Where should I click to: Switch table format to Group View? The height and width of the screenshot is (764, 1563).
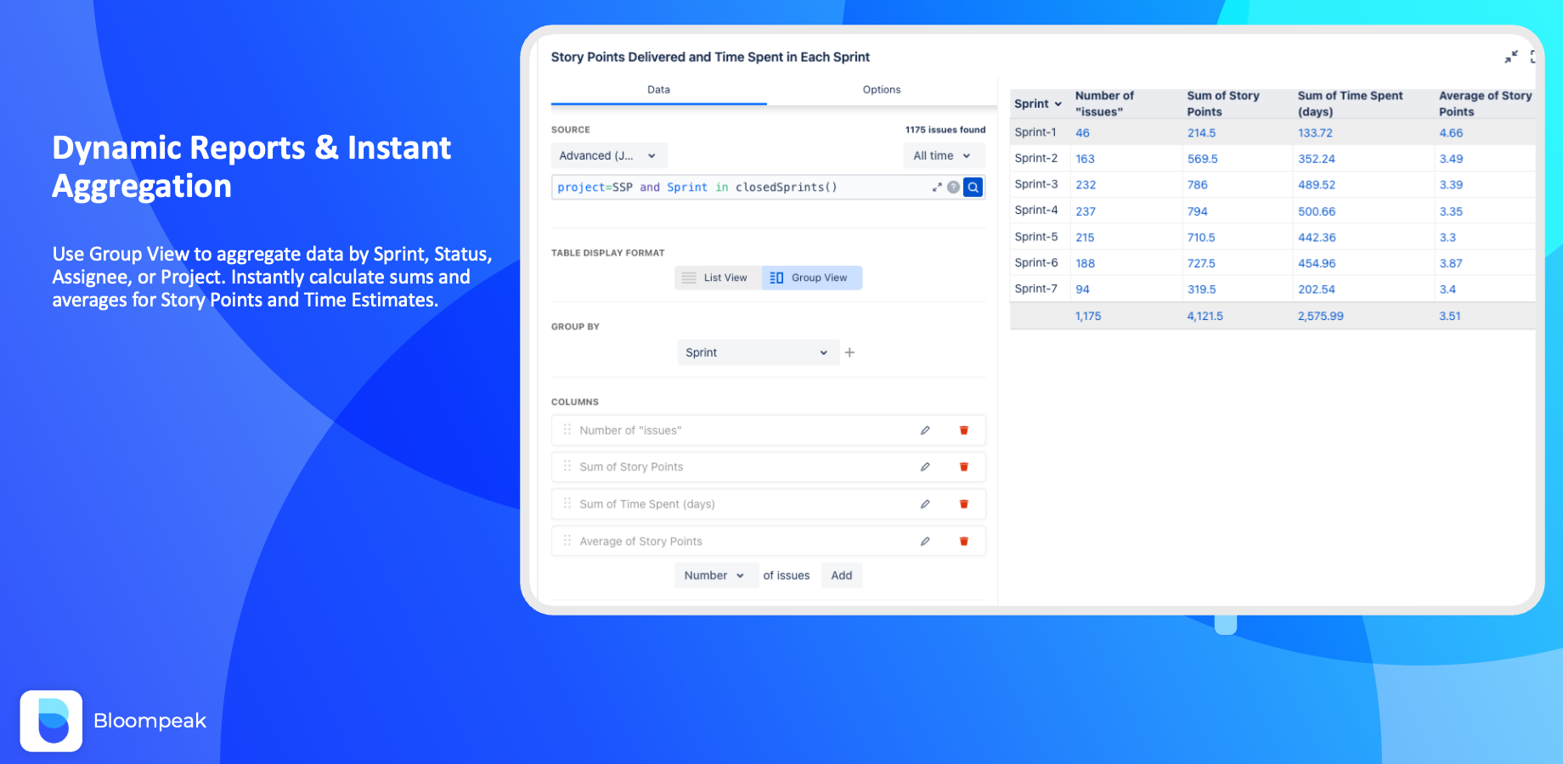pos(811,278)
